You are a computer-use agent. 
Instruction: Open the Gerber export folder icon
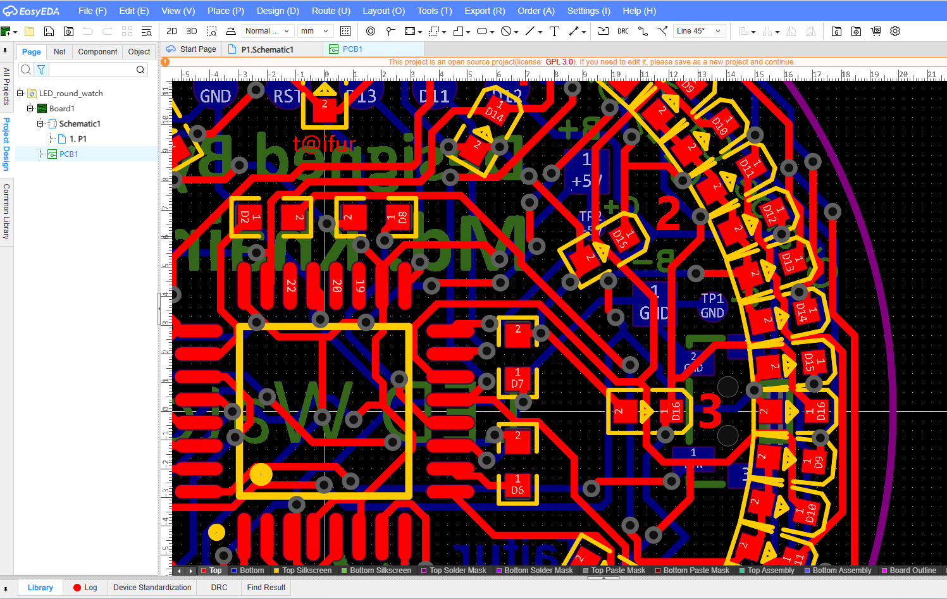(x=836, y=31)
